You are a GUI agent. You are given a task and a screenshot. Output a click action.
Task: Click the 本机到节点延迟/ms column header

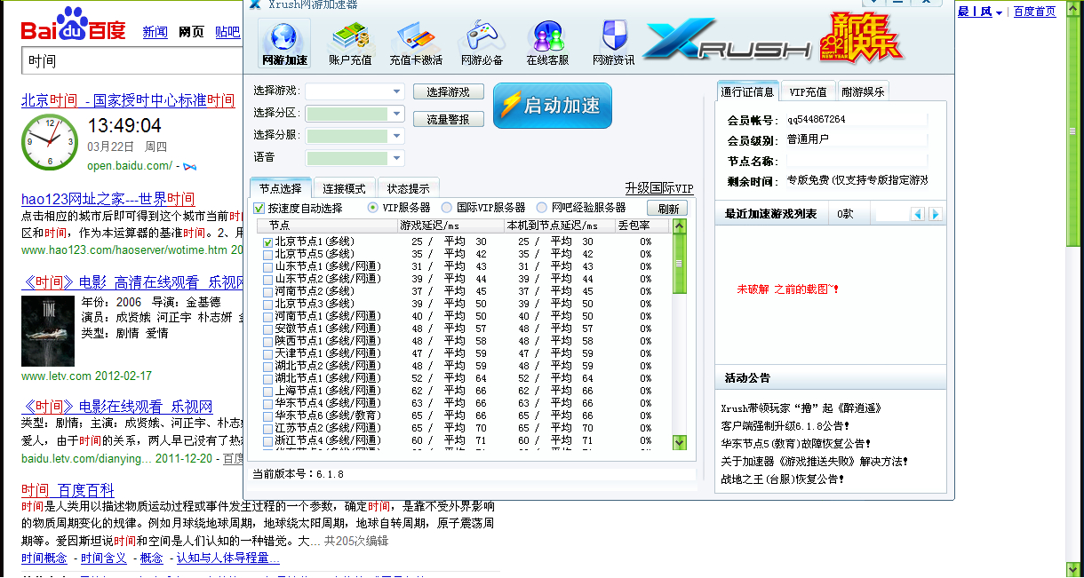560,226
